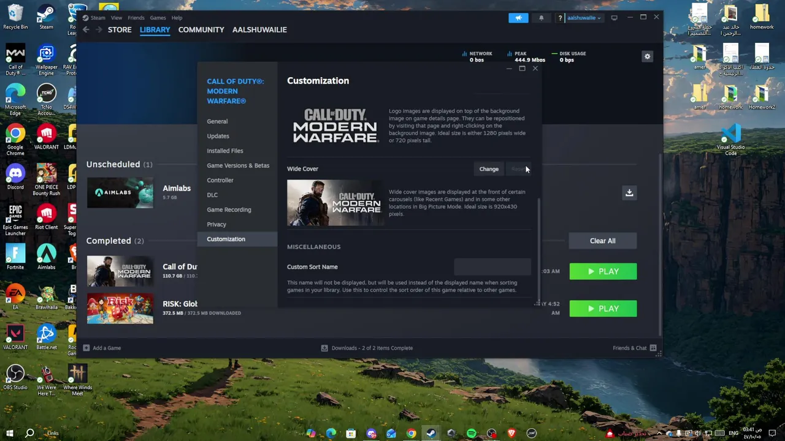Click the RISK game thumbnail in Completed
The image size is (785, 441).
tap(120, 309)
